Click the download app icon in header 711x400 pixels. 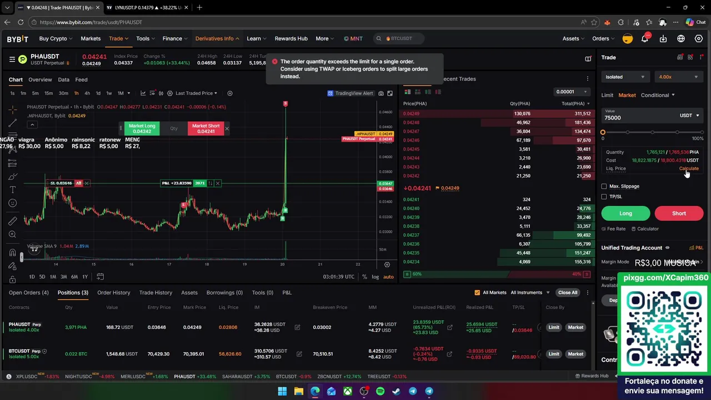(663, 38)
